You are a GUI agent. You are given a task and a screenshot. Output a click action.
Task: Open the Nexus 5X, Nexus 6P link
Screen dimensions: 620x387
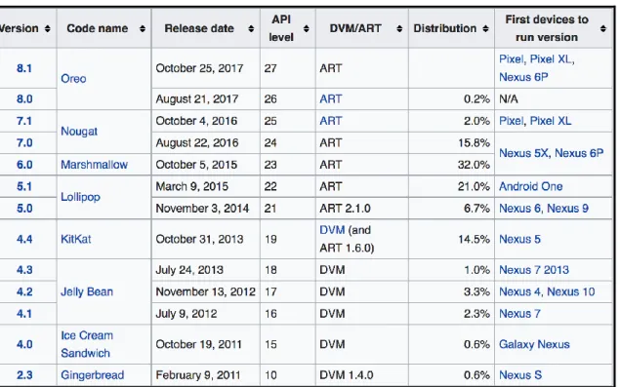552,153
